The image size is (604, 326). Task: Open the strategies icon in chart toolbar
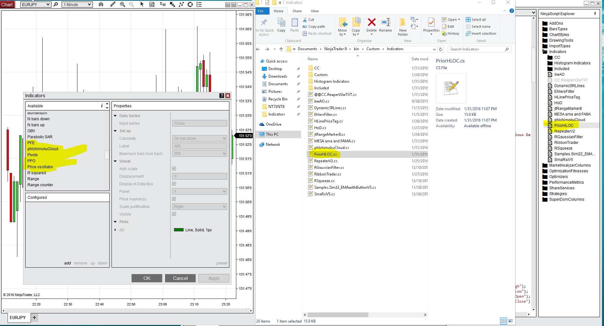point(181,4)
